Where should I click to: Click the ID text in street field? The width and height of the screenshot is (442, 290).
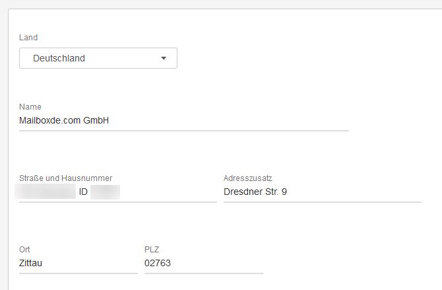83,192
